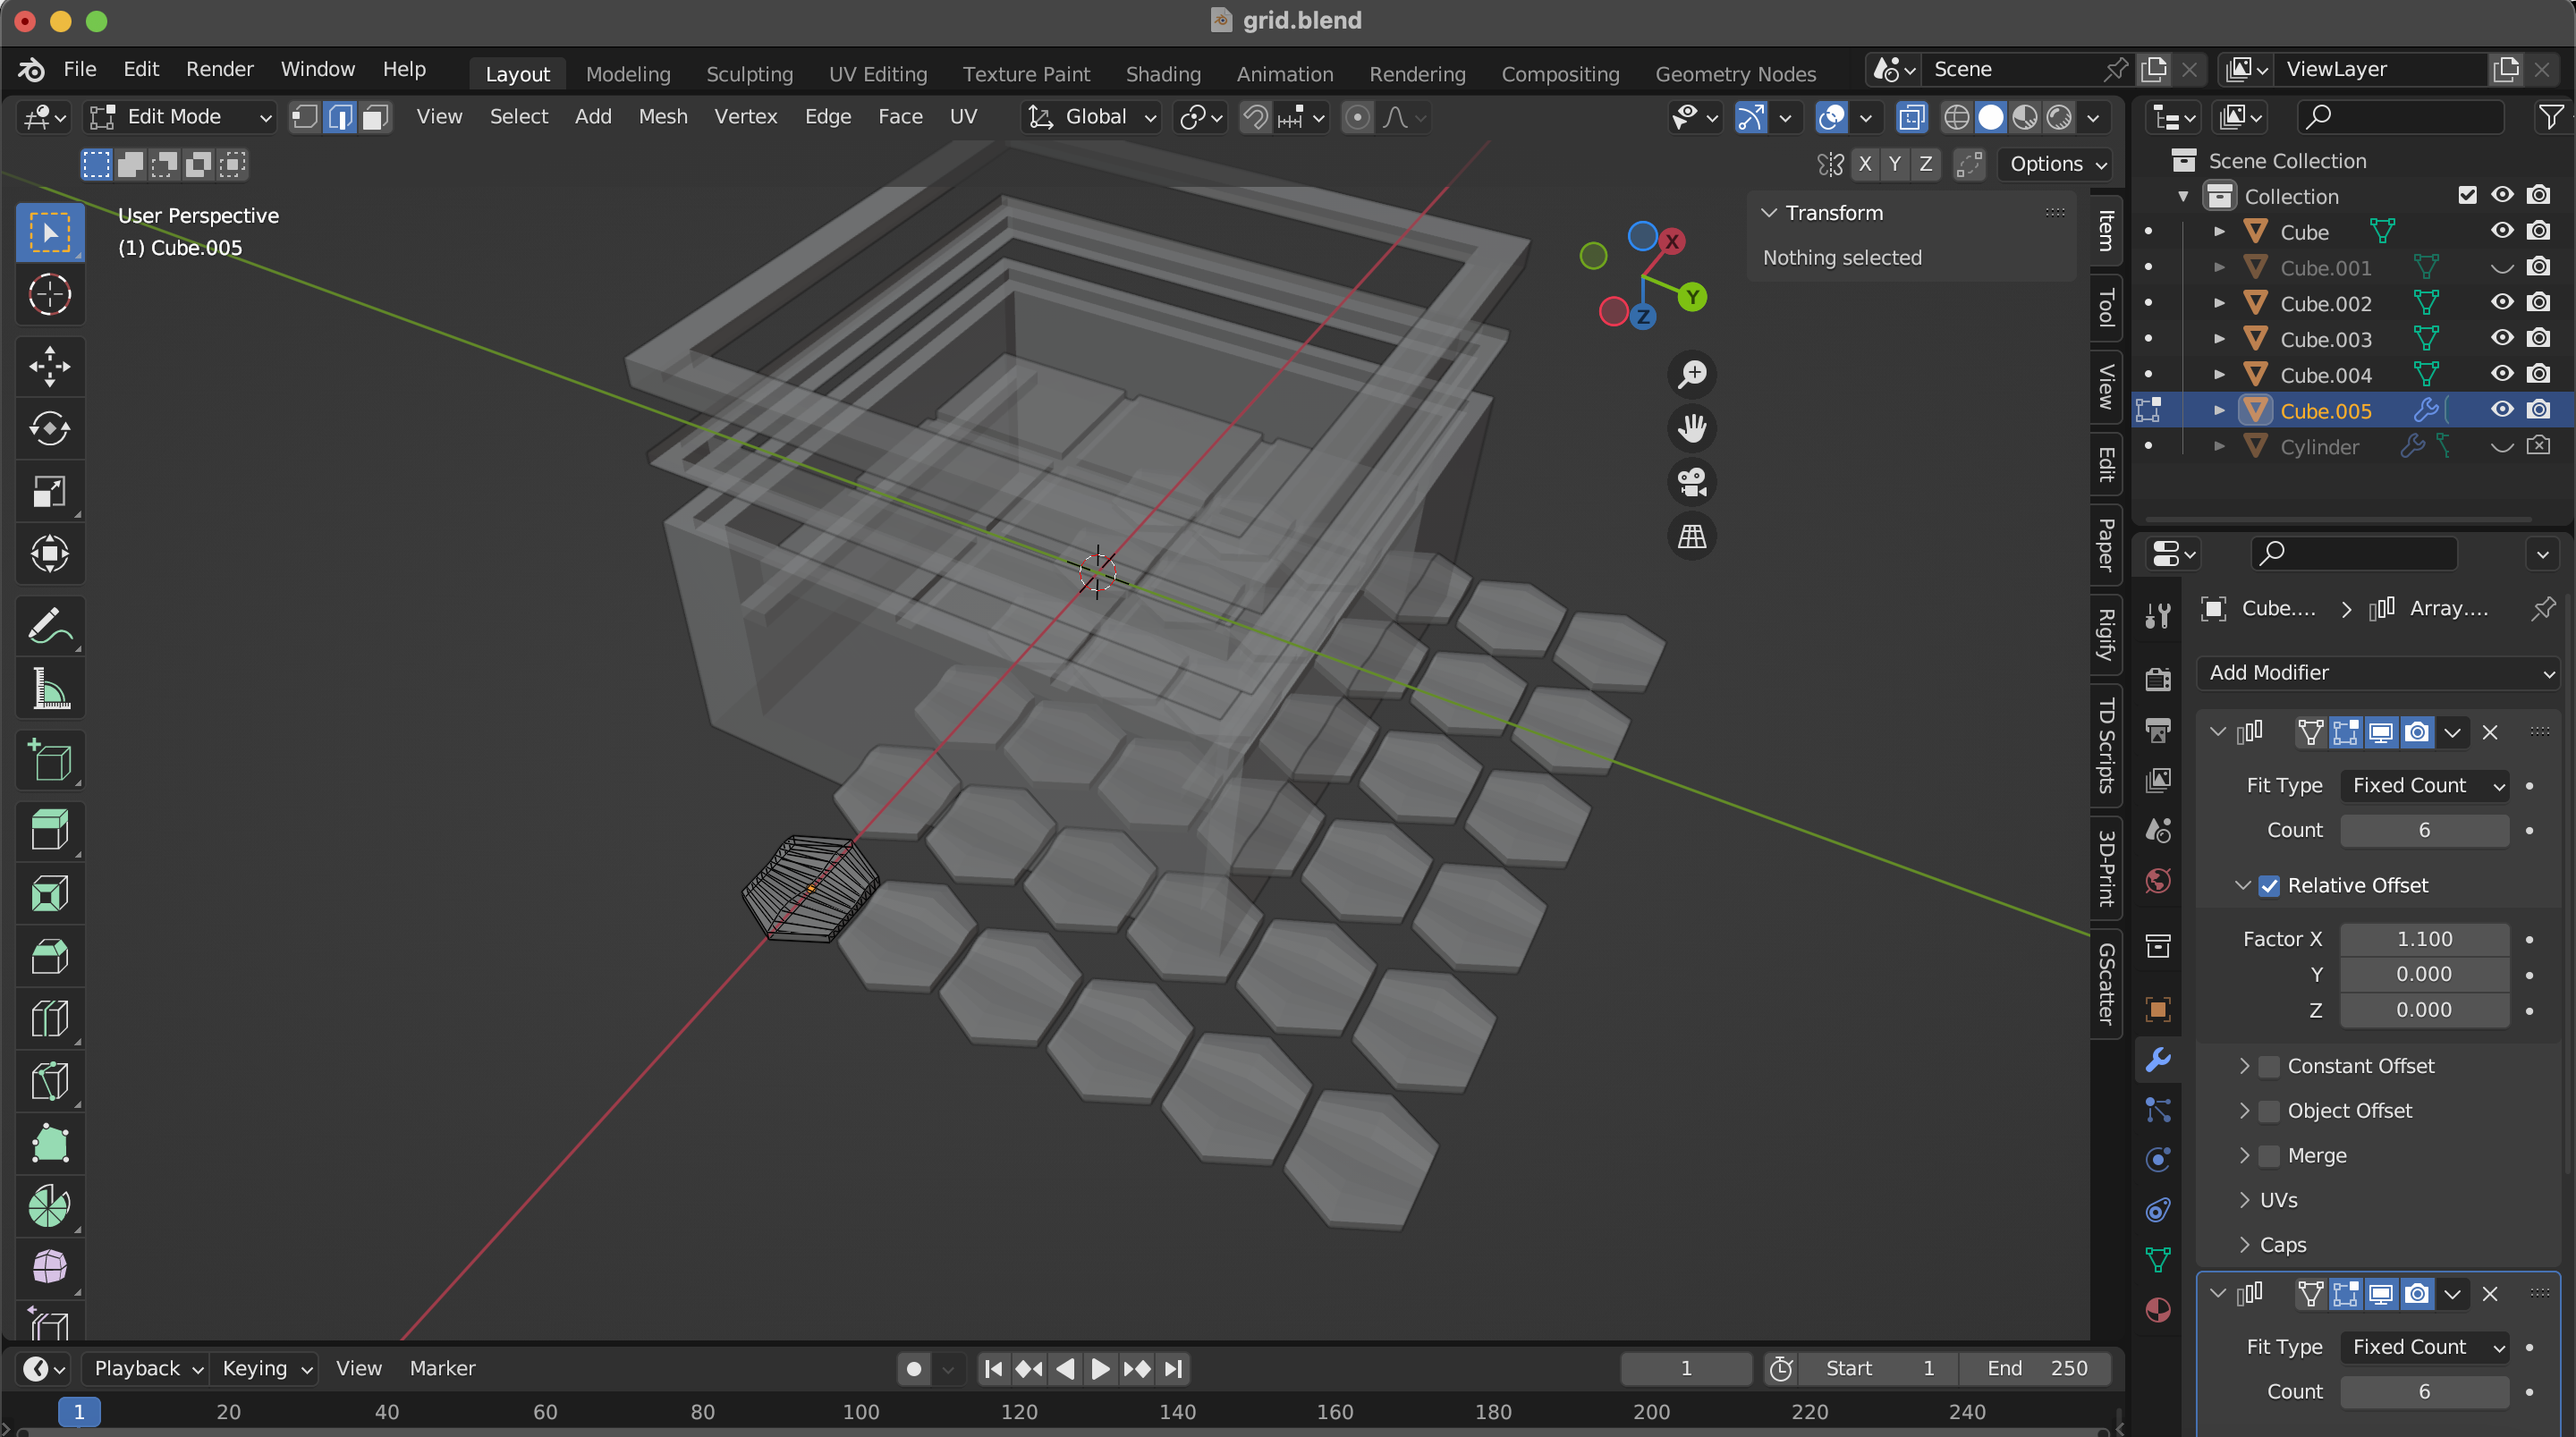Activate the Move tool

click(x=49, y=366)
